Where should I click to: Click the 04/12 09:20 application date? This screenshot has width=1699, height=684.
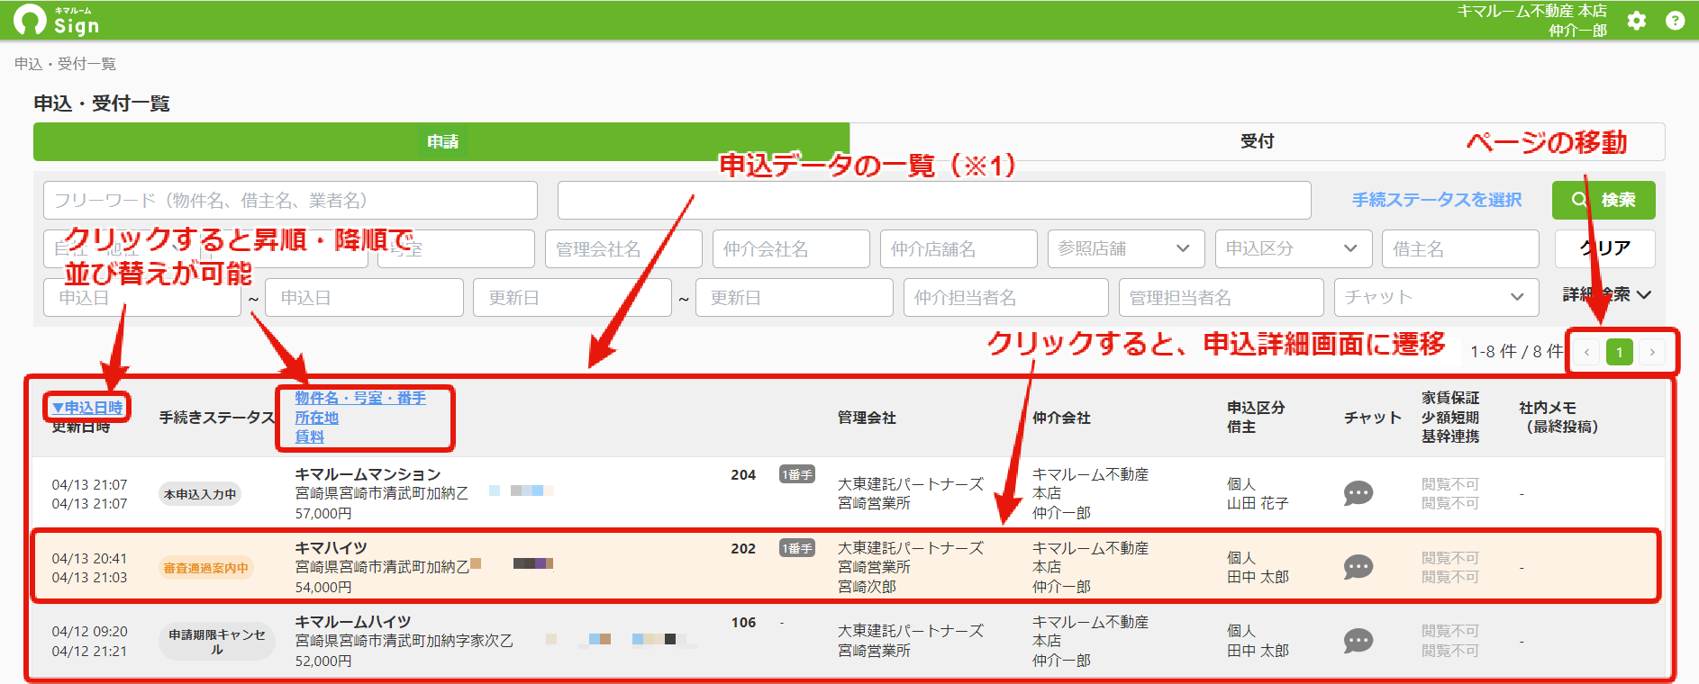pos(89,631)
